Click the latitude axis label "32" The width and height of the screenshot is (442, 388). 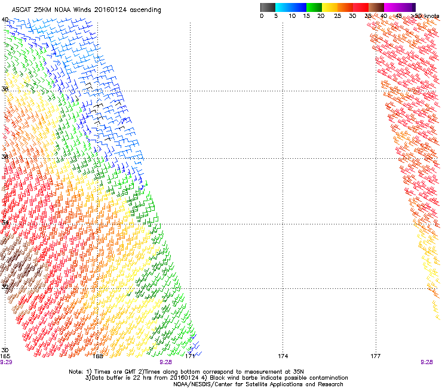coord(5,287)
